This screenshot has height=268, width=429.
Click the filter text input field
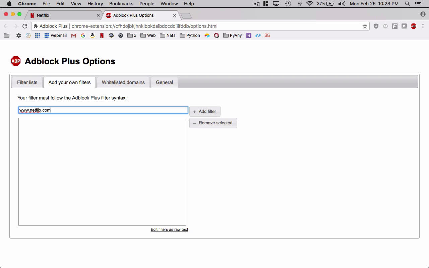tap(103, 110)
